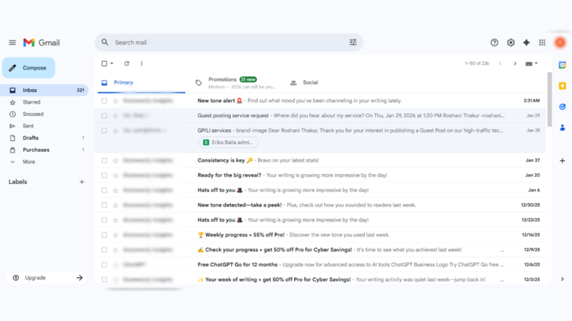Click the Upgrade button

pos(46,278)
